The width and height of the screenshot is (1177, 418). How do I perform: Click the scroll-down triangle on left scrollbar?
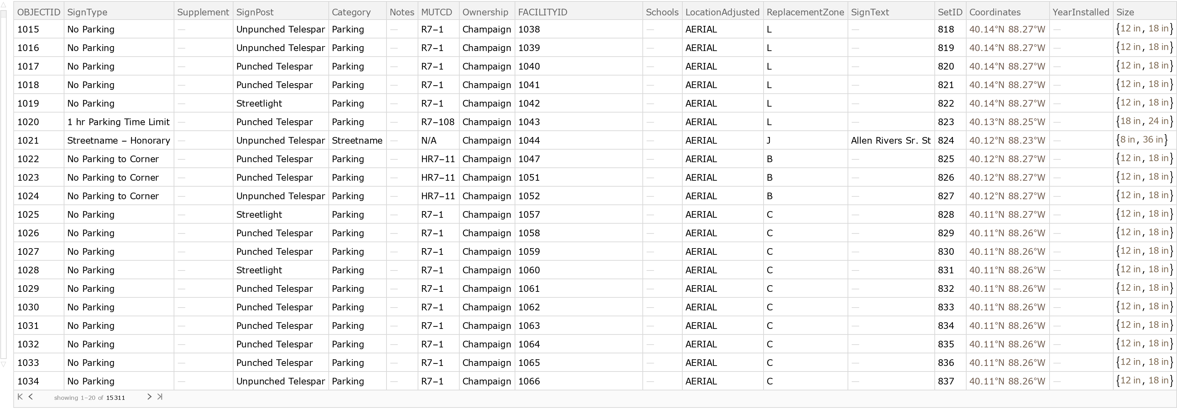(3, 365)
